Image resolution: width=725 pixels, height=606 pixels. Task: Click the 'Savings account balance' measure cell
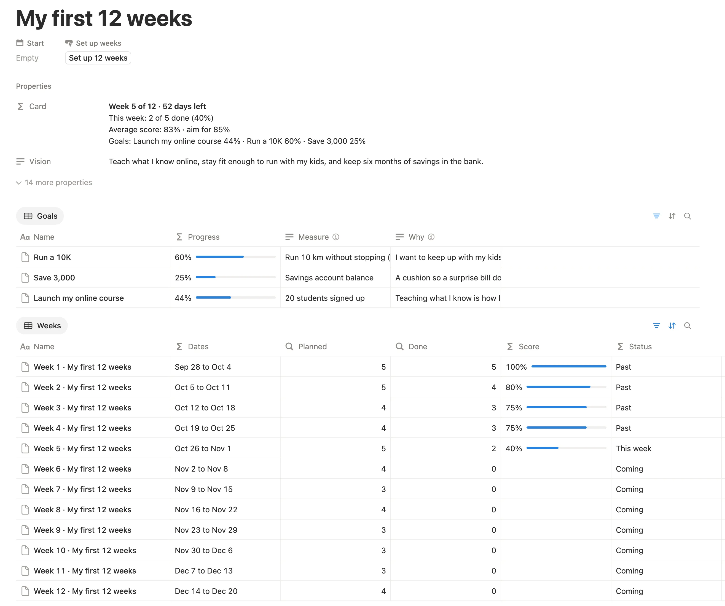(x=335, y=278)
